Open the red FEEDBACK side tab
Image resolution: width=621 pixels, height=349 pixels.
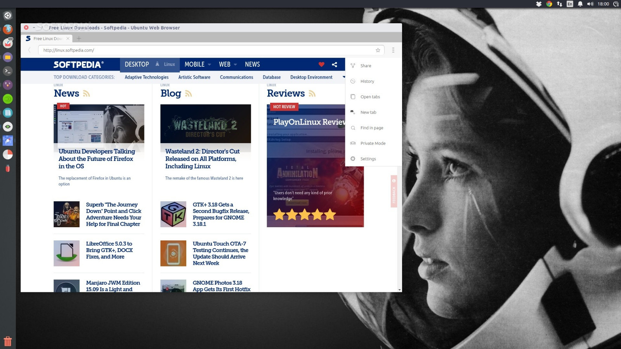[x=394, y=191]
